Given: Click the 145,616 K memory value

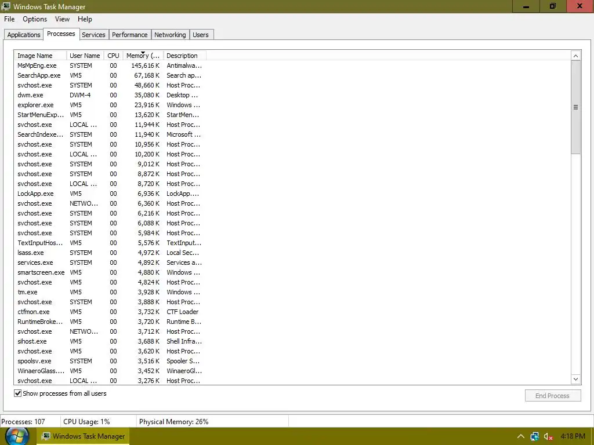Looking at the screenshot, I should click(146, 65).
